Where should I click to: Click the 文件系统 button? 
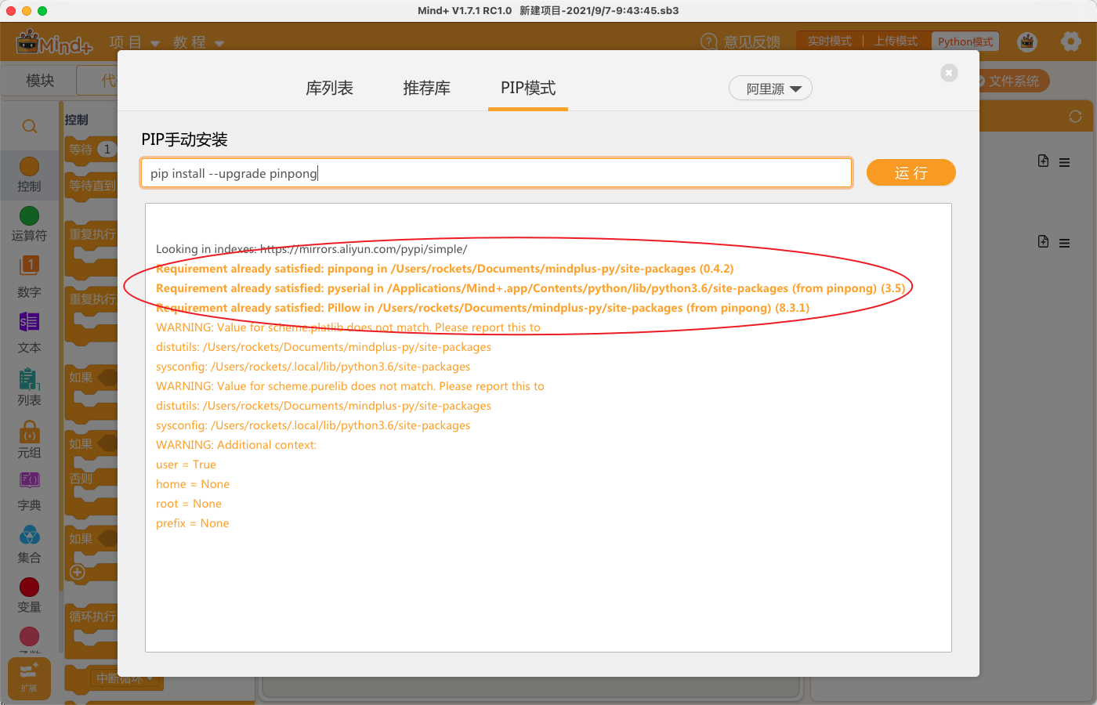[1012, 81]
